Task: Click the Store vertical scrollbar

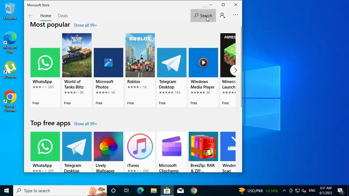Action: click(241, 67)
